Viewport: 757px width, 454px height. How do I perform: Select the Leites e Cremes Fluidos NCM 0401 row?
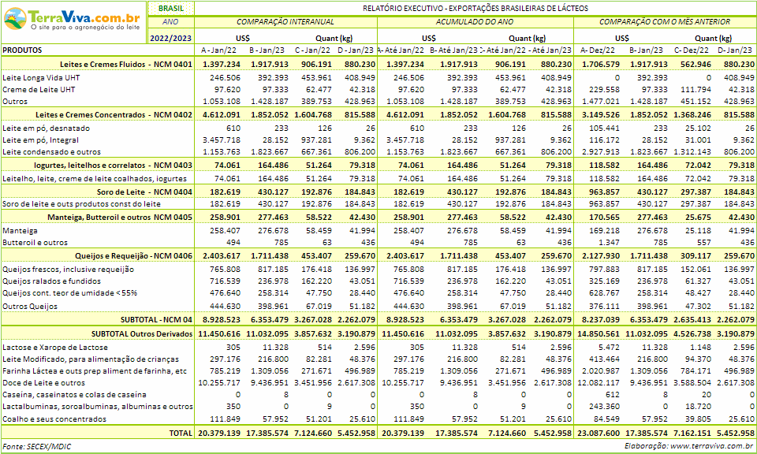point(125,64)
